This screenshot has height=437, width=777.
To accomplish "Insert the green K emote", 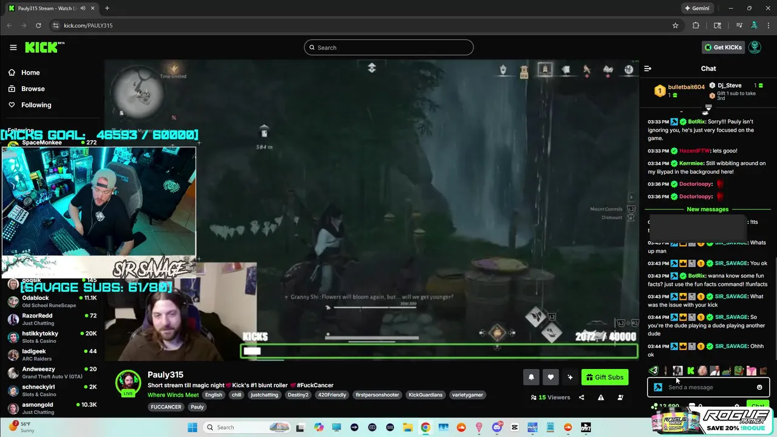I will pyautogui.click(x=690, y=371).
